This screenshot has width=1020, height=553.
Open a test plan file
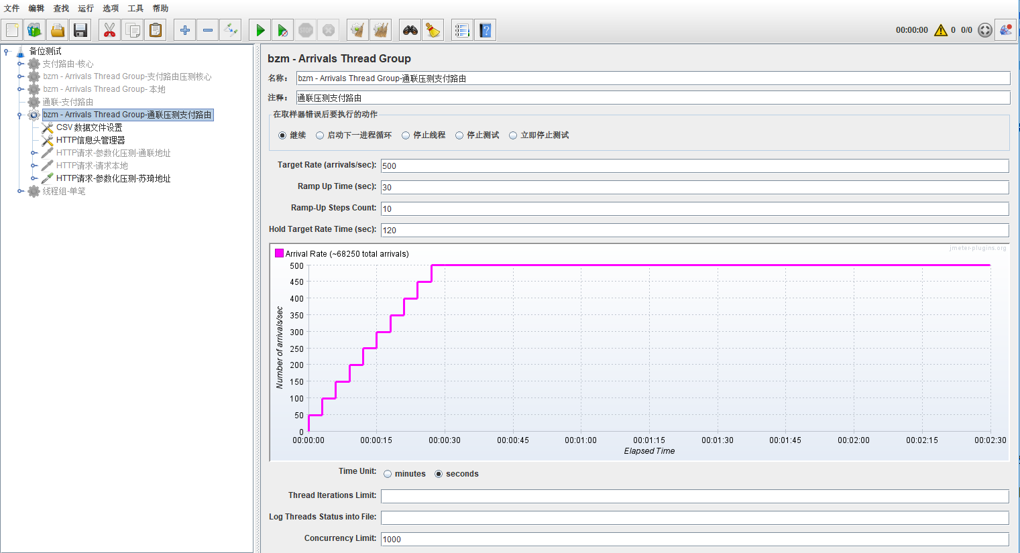pos(58,30)
